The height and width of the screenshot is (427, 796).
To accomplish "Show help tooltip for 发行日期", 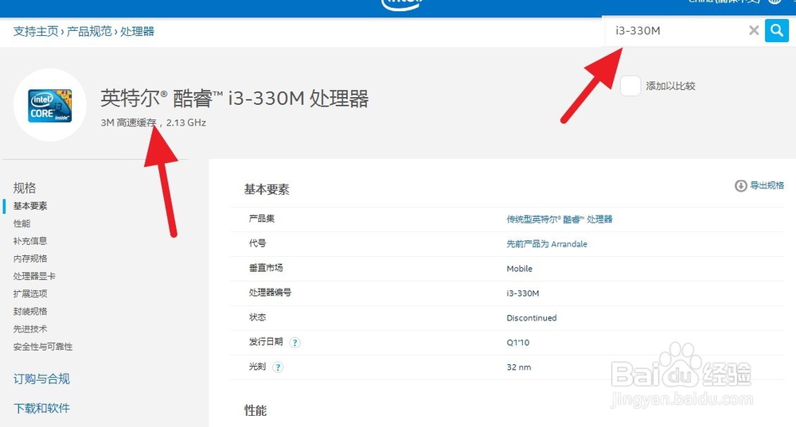I will click(295, 343).
